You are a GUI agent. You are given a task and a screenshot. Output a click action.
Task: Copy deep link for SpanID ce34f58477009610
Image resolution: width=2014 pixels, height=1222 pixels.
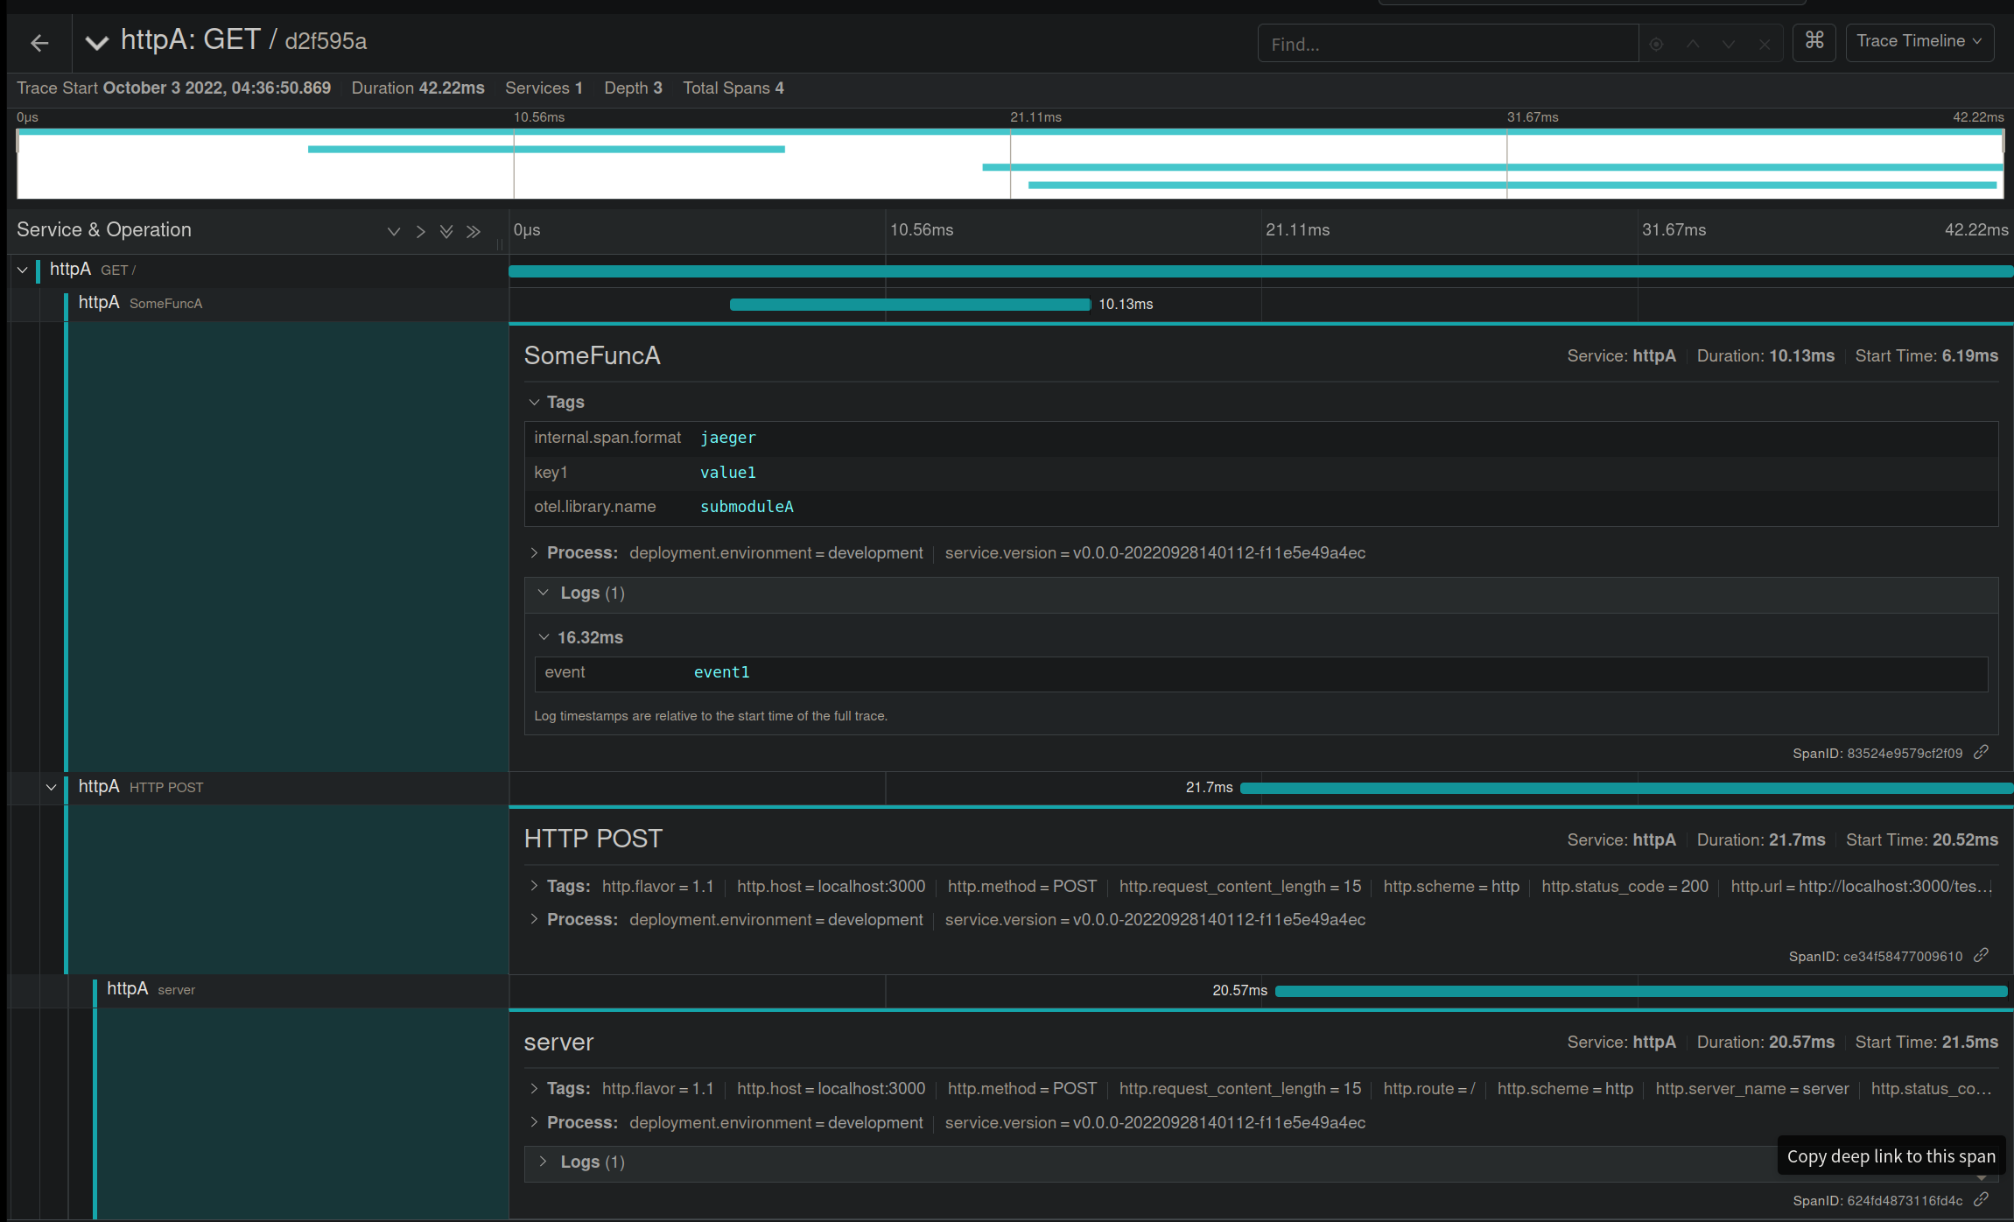tap(1981, 956)
